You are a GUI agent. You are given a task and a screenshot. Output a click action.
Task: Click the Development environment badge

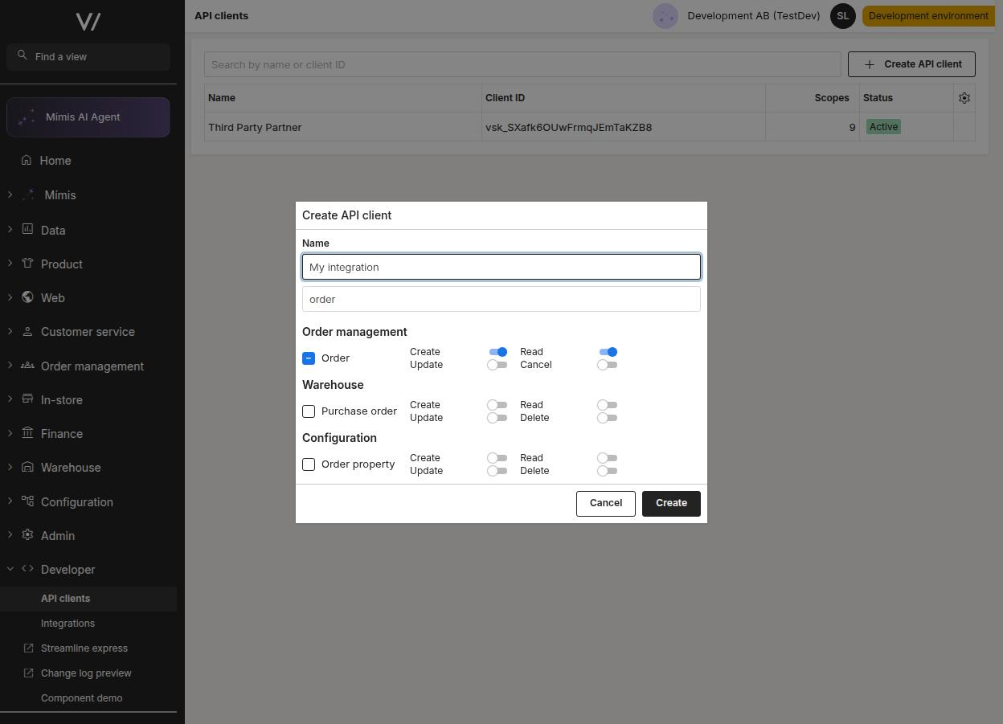point(928,16)
